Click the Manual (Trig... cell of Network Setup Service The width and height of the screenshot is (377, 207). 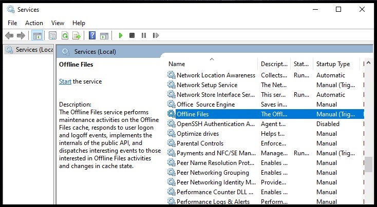(335, 85)
